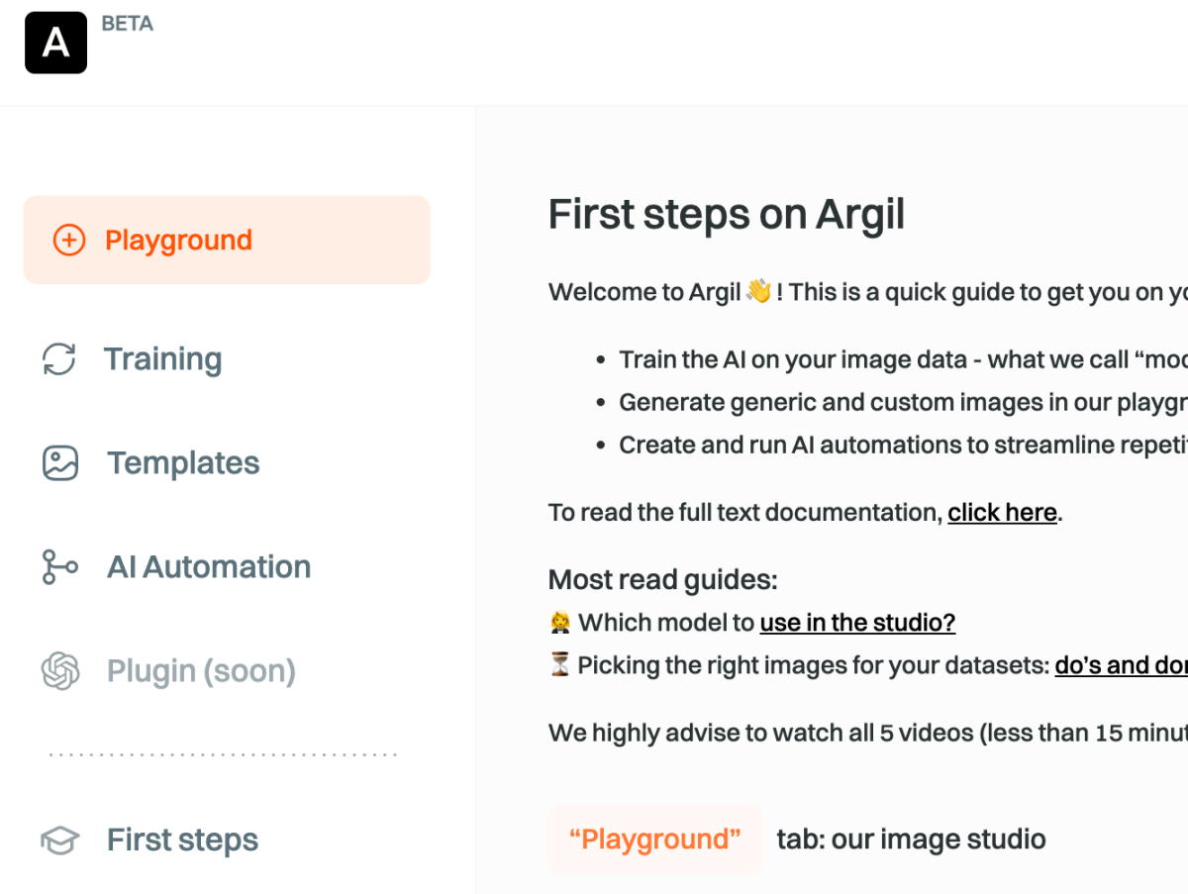The image size is (1188, 894).
Task: Open the Playground menu item
Action: click(x=179, y=240)
